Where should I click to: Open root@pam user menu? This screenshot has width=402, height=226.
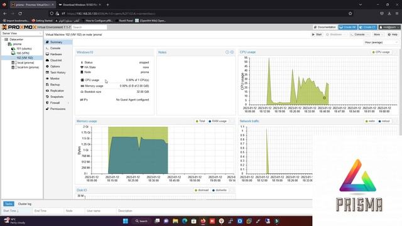point(389,27)
